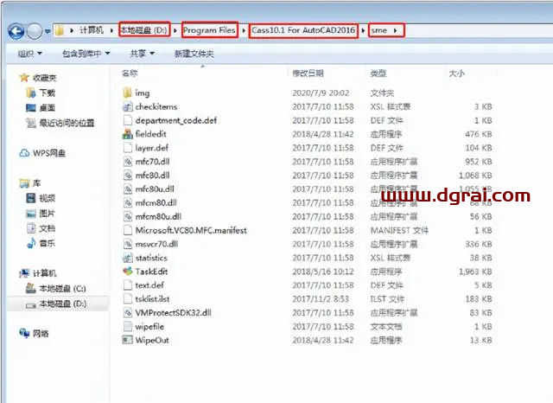Select the mfc70.dll file icon

(x=127, y=162)
